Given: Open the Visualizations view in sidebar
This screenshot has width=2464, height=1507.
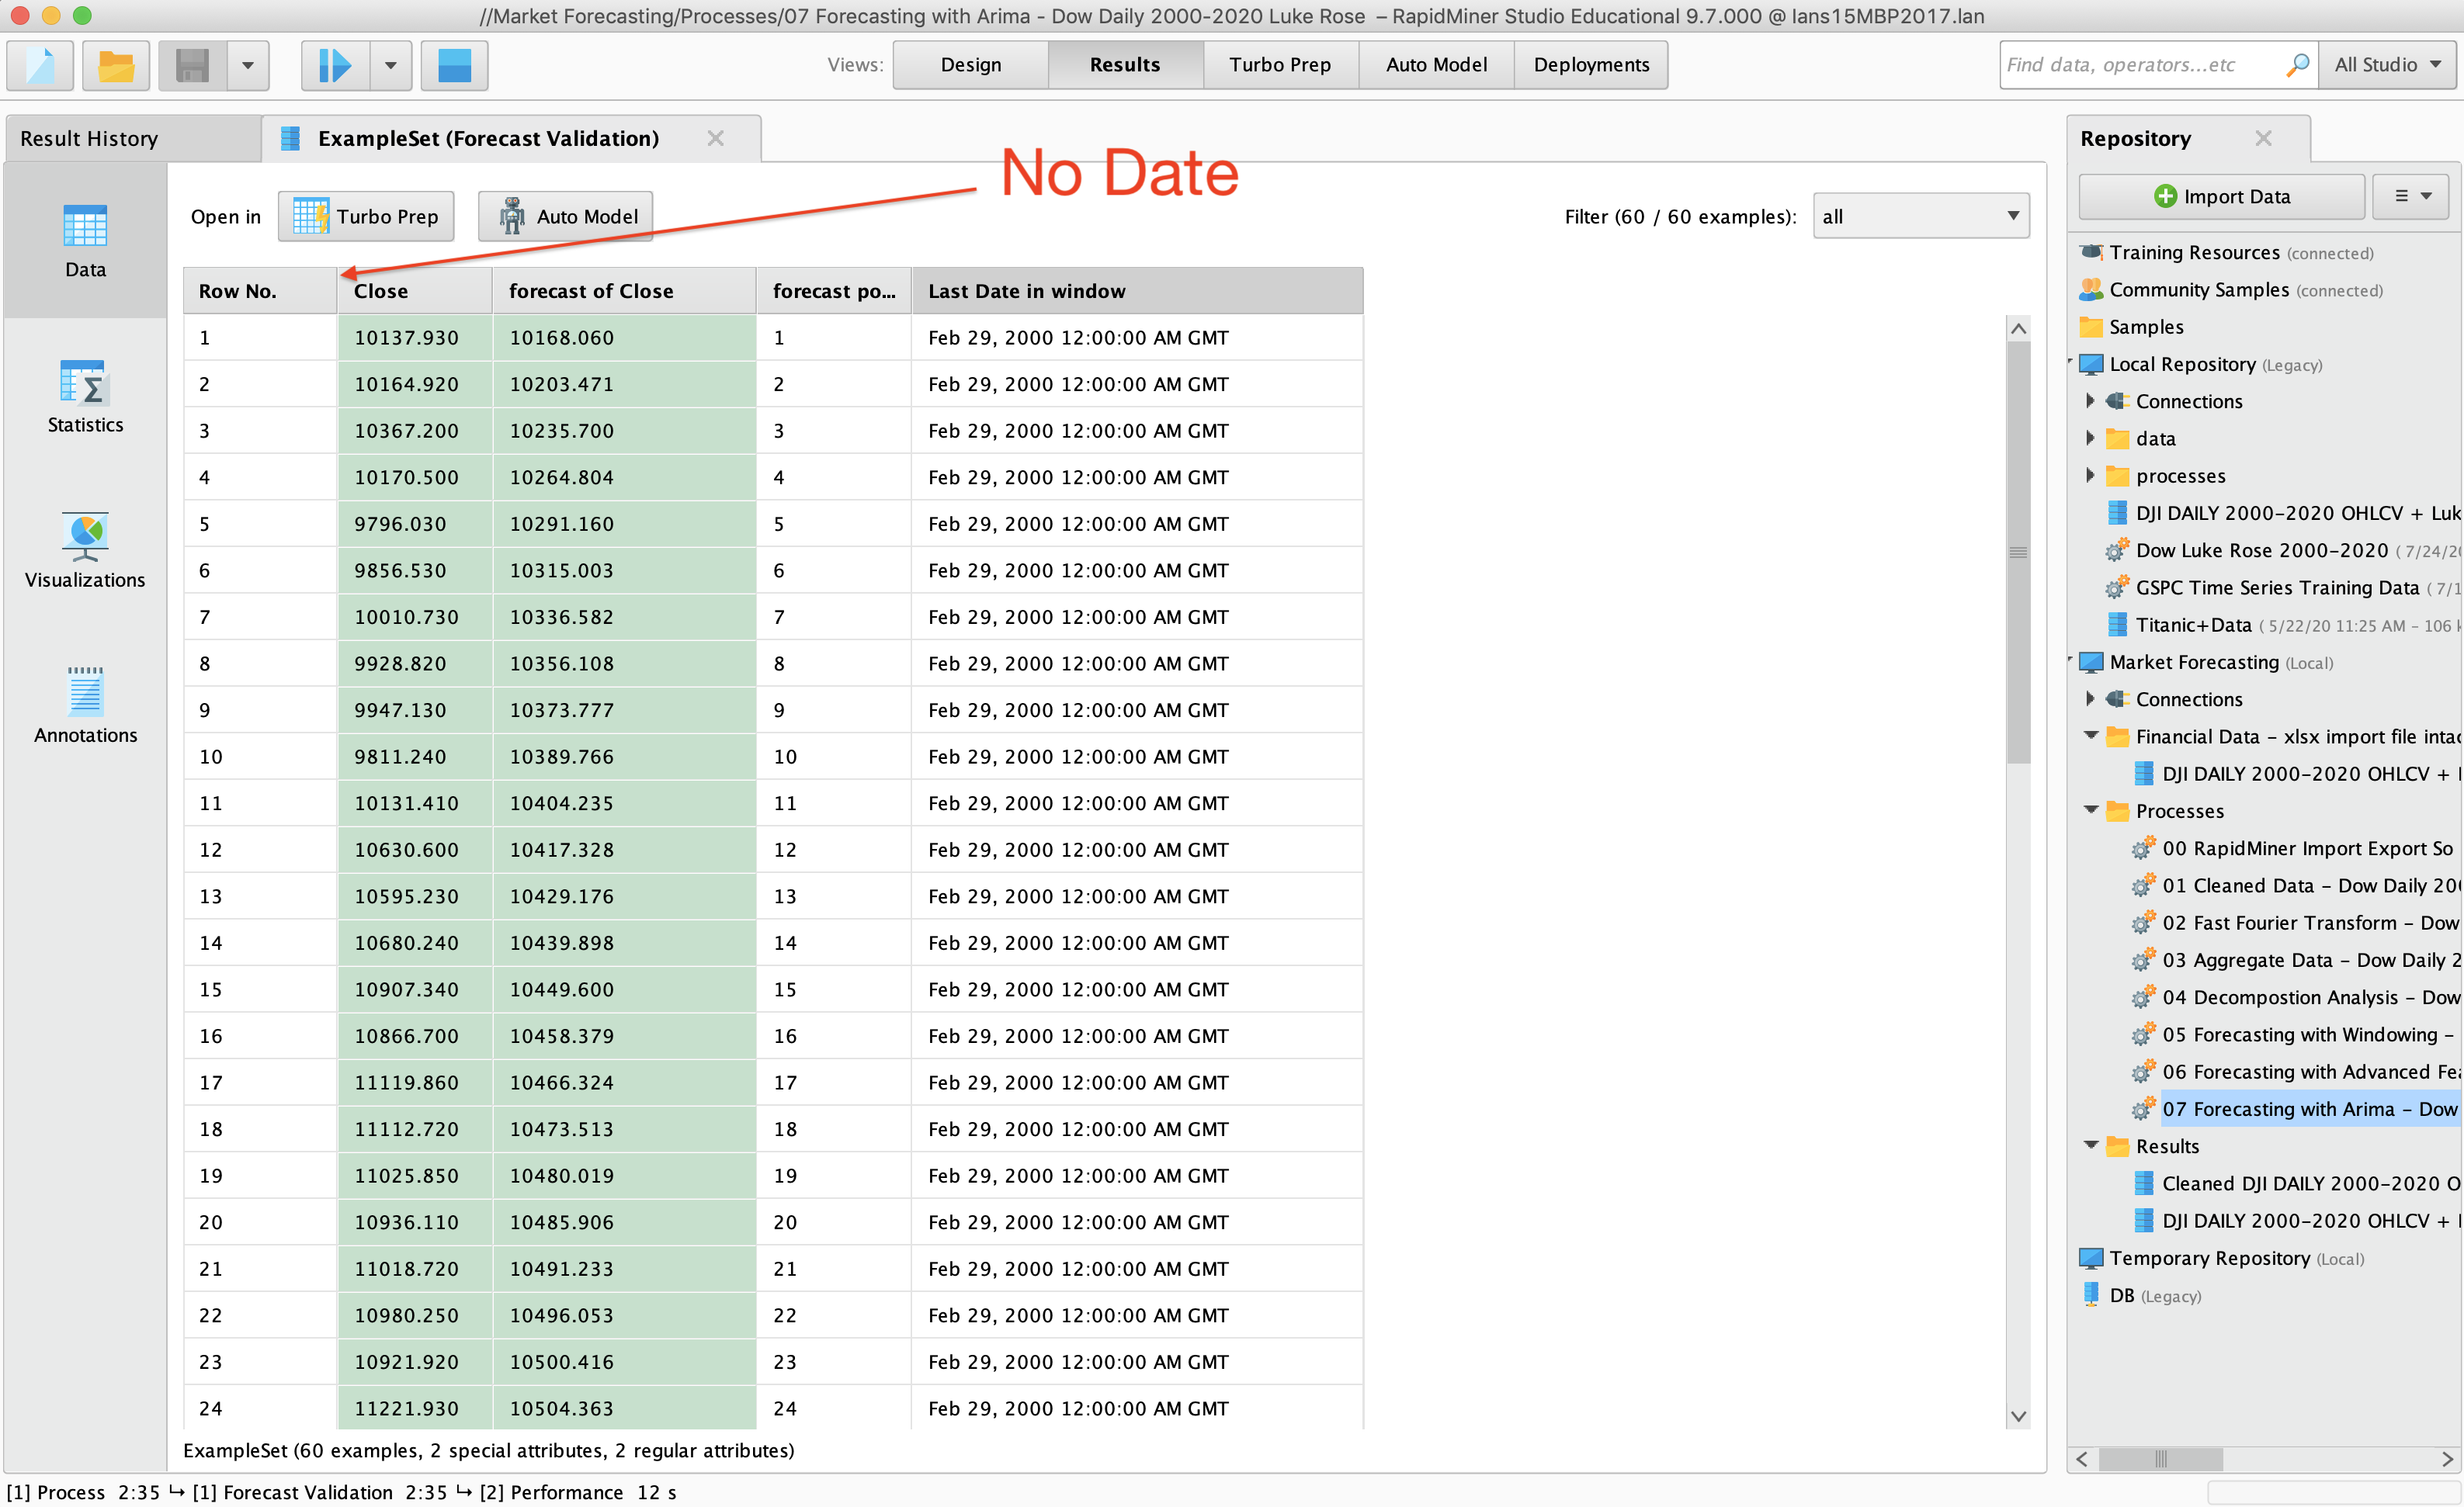Looking at the screenshot, I should [85, 552].
